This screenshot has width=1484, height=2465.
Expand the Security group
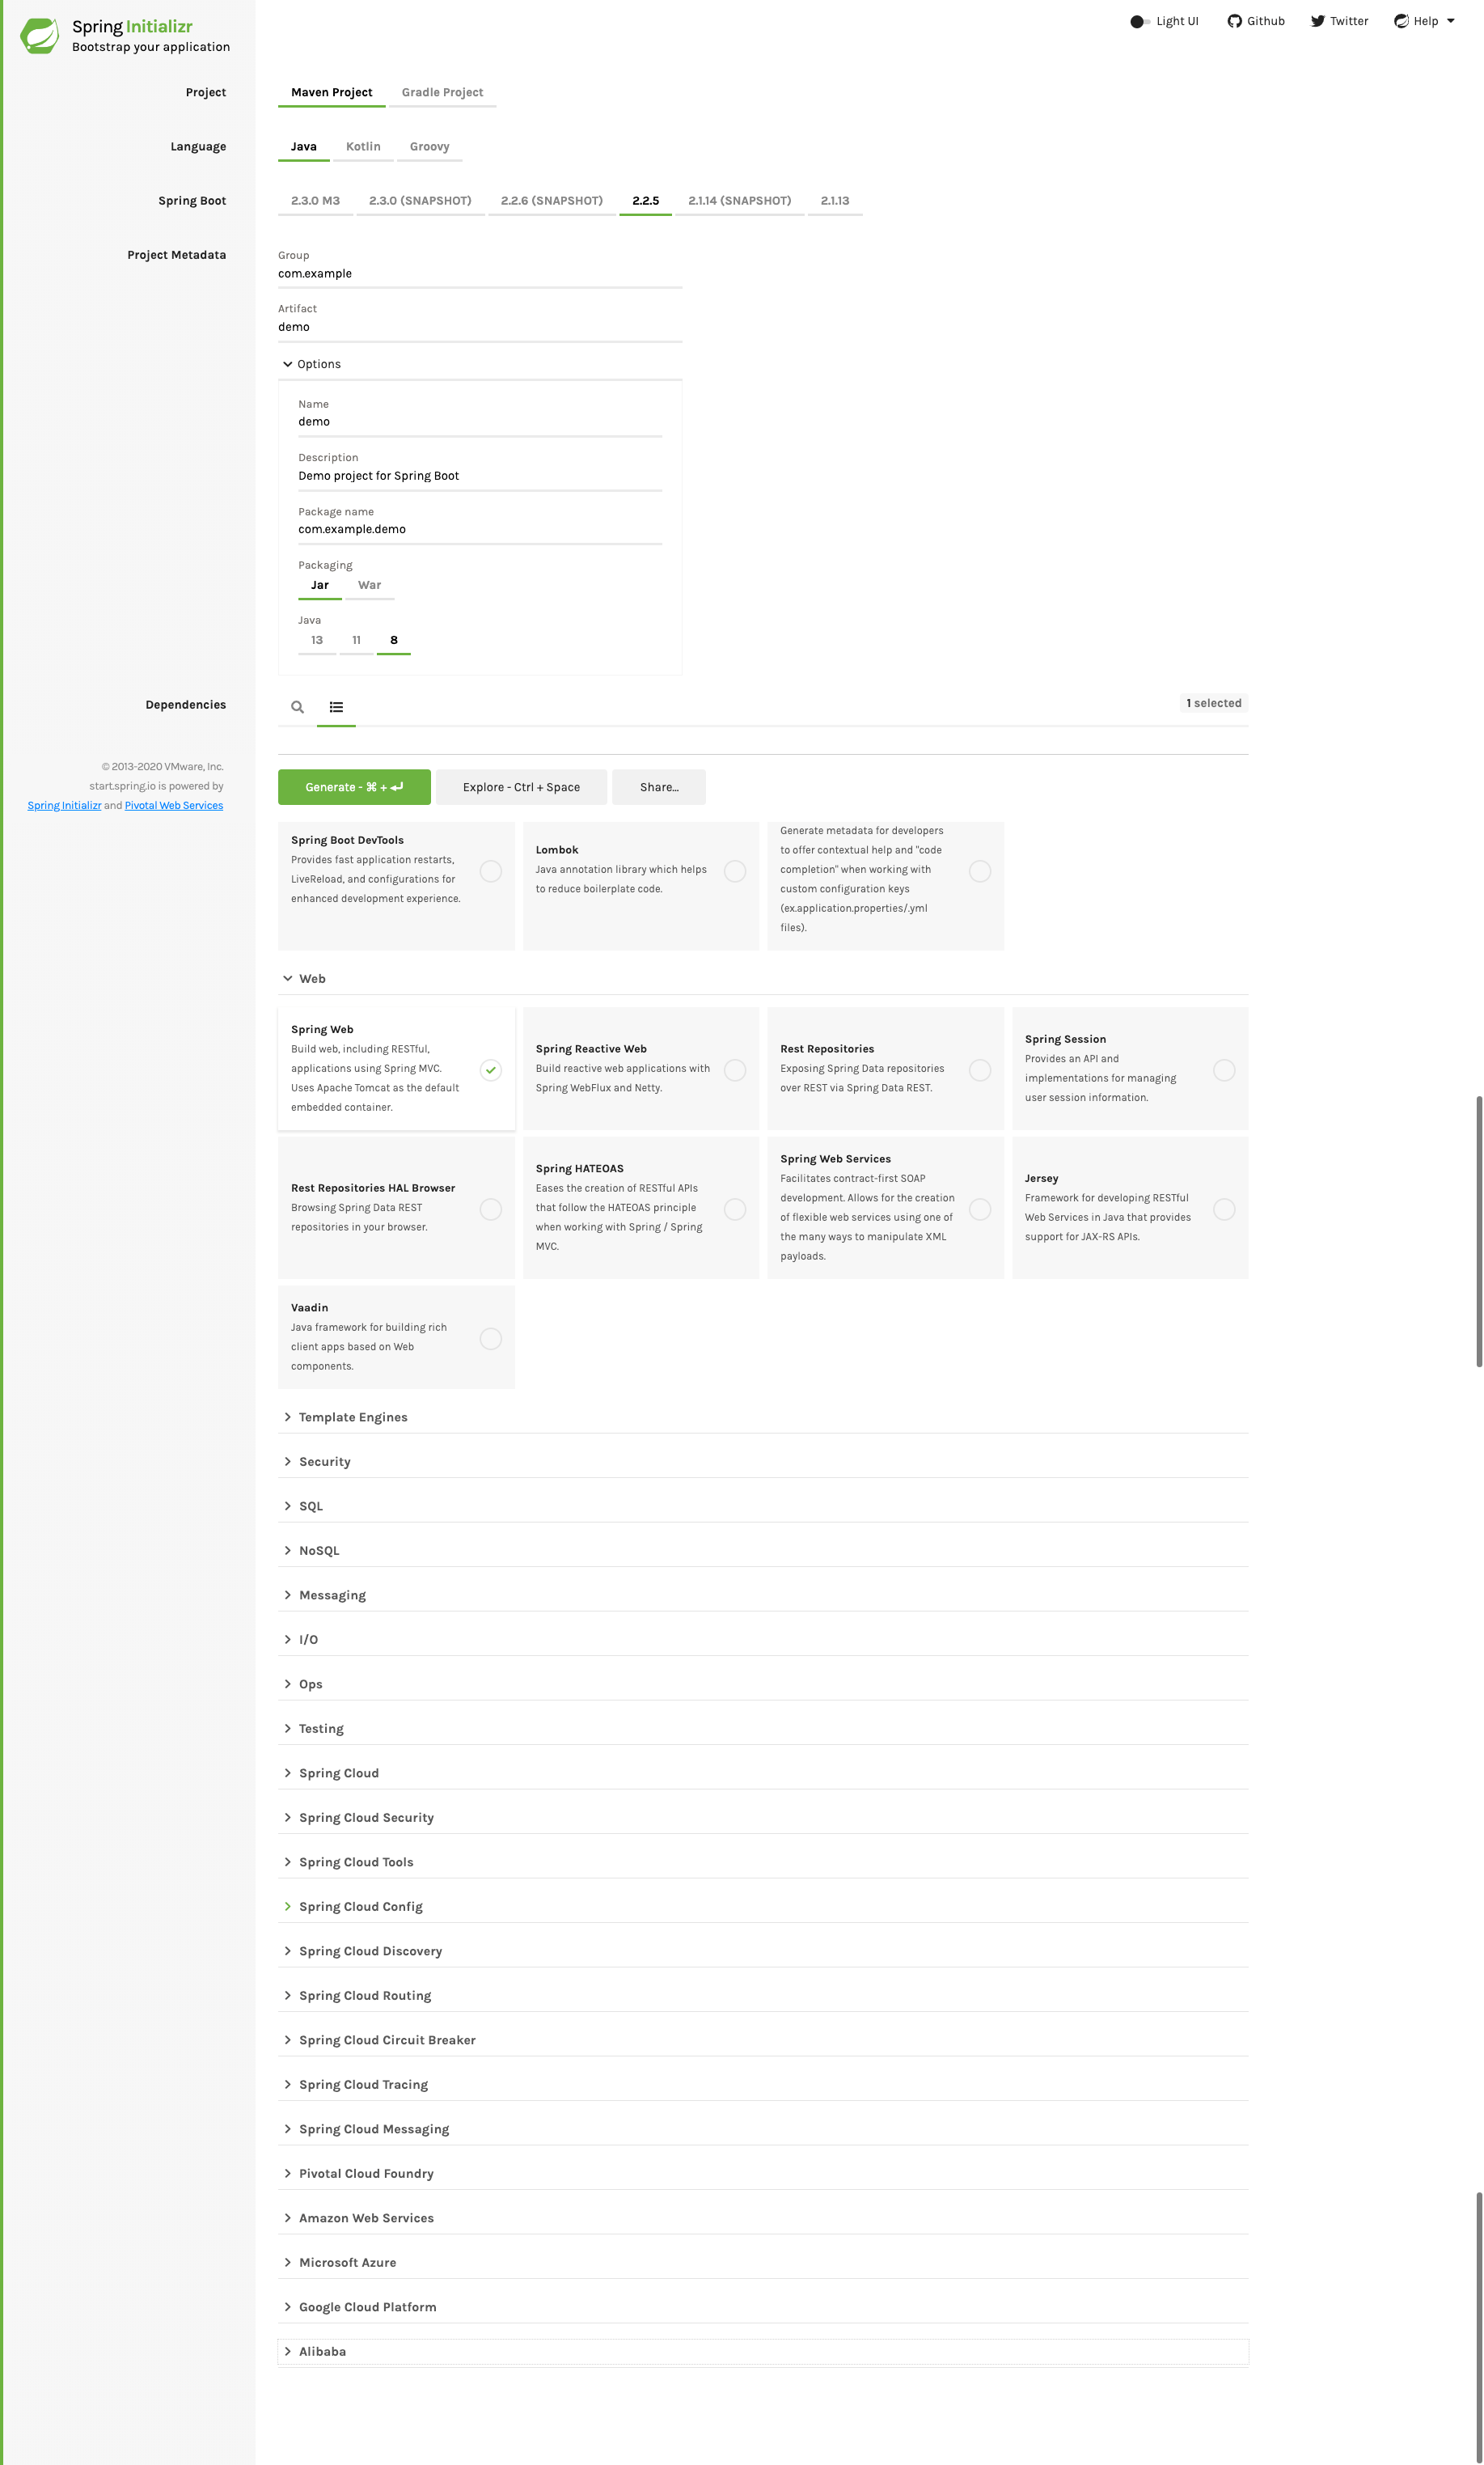click(x=763, y=1463)
